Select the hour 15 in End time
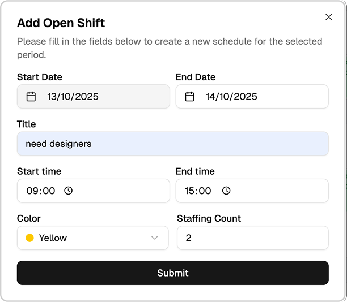Viewport: 347px width, 302px height. [191, 191]
